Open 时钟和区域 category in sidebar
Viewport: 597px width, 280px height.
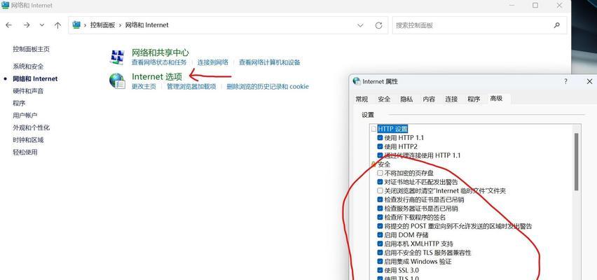click(x=28, y=139)
